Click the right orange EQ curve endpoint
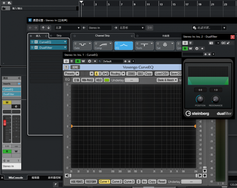237x188 pixels. pyautogui.click(x=195, y=126)
